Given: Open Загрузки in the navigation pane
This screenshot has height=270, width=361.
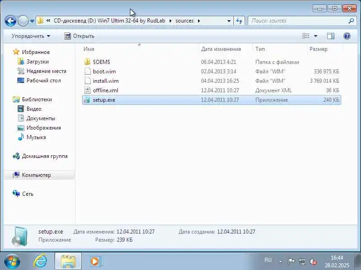Looking at the screenshot, I should click(x=37, y=62).
